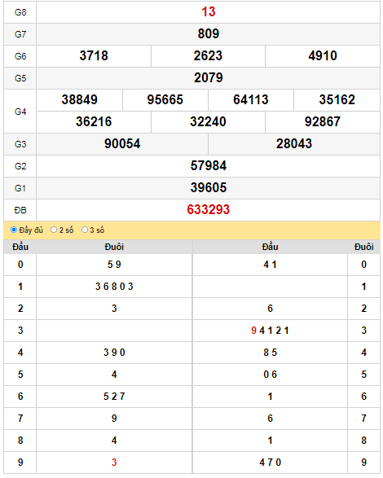
Task: Click tail digits "3 6 8 0 3" row
Action: [114, 287]
